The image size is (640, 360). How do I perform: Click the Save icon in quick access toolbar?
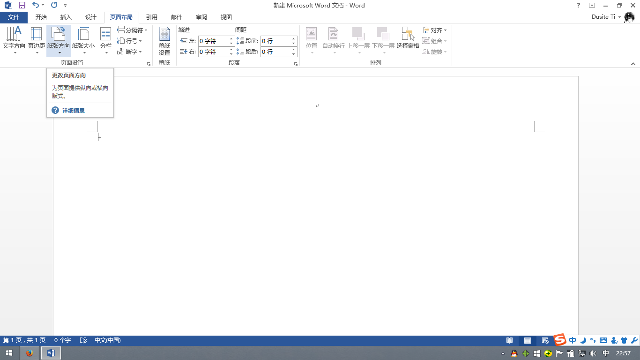point(22,5)
